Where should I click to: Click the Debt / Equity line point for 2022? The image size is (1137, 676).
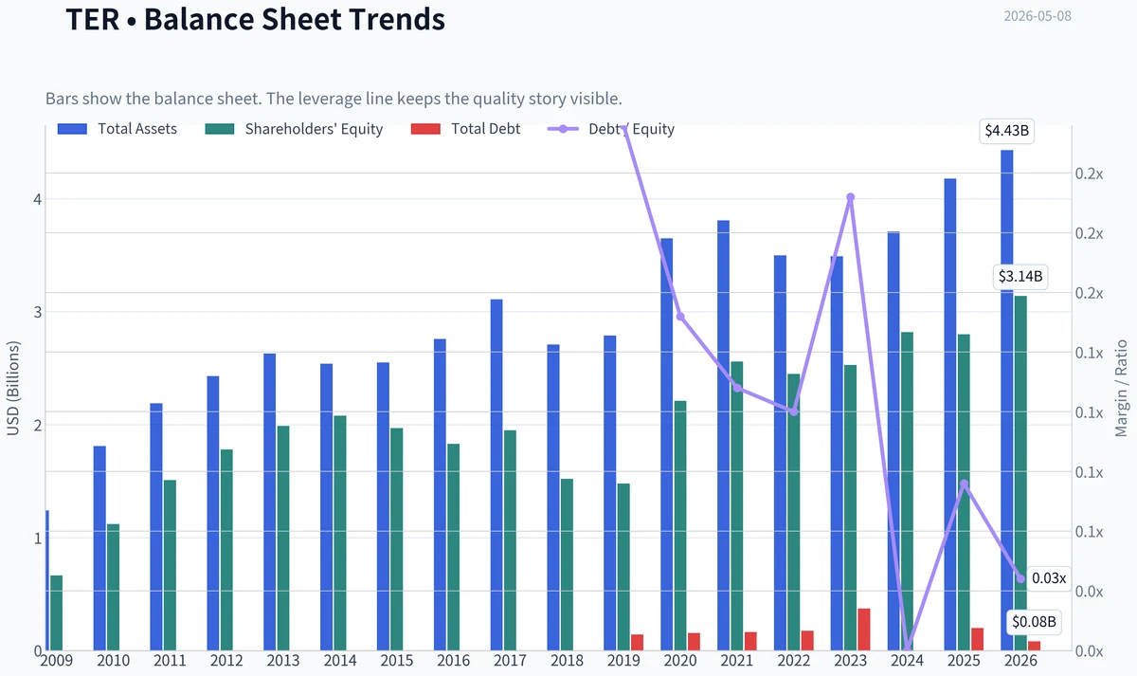tap(794, 411)
